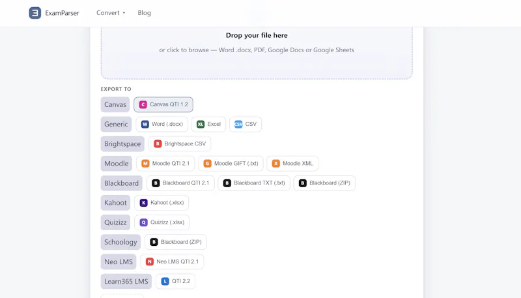Click the red Neo LMS N icon
Viewport: 521px width, 298px height.
point(150,261)
